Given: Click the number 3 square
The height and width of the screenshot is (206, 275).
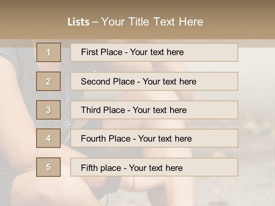Looking at the screenshot, I should tap(48, 110).
